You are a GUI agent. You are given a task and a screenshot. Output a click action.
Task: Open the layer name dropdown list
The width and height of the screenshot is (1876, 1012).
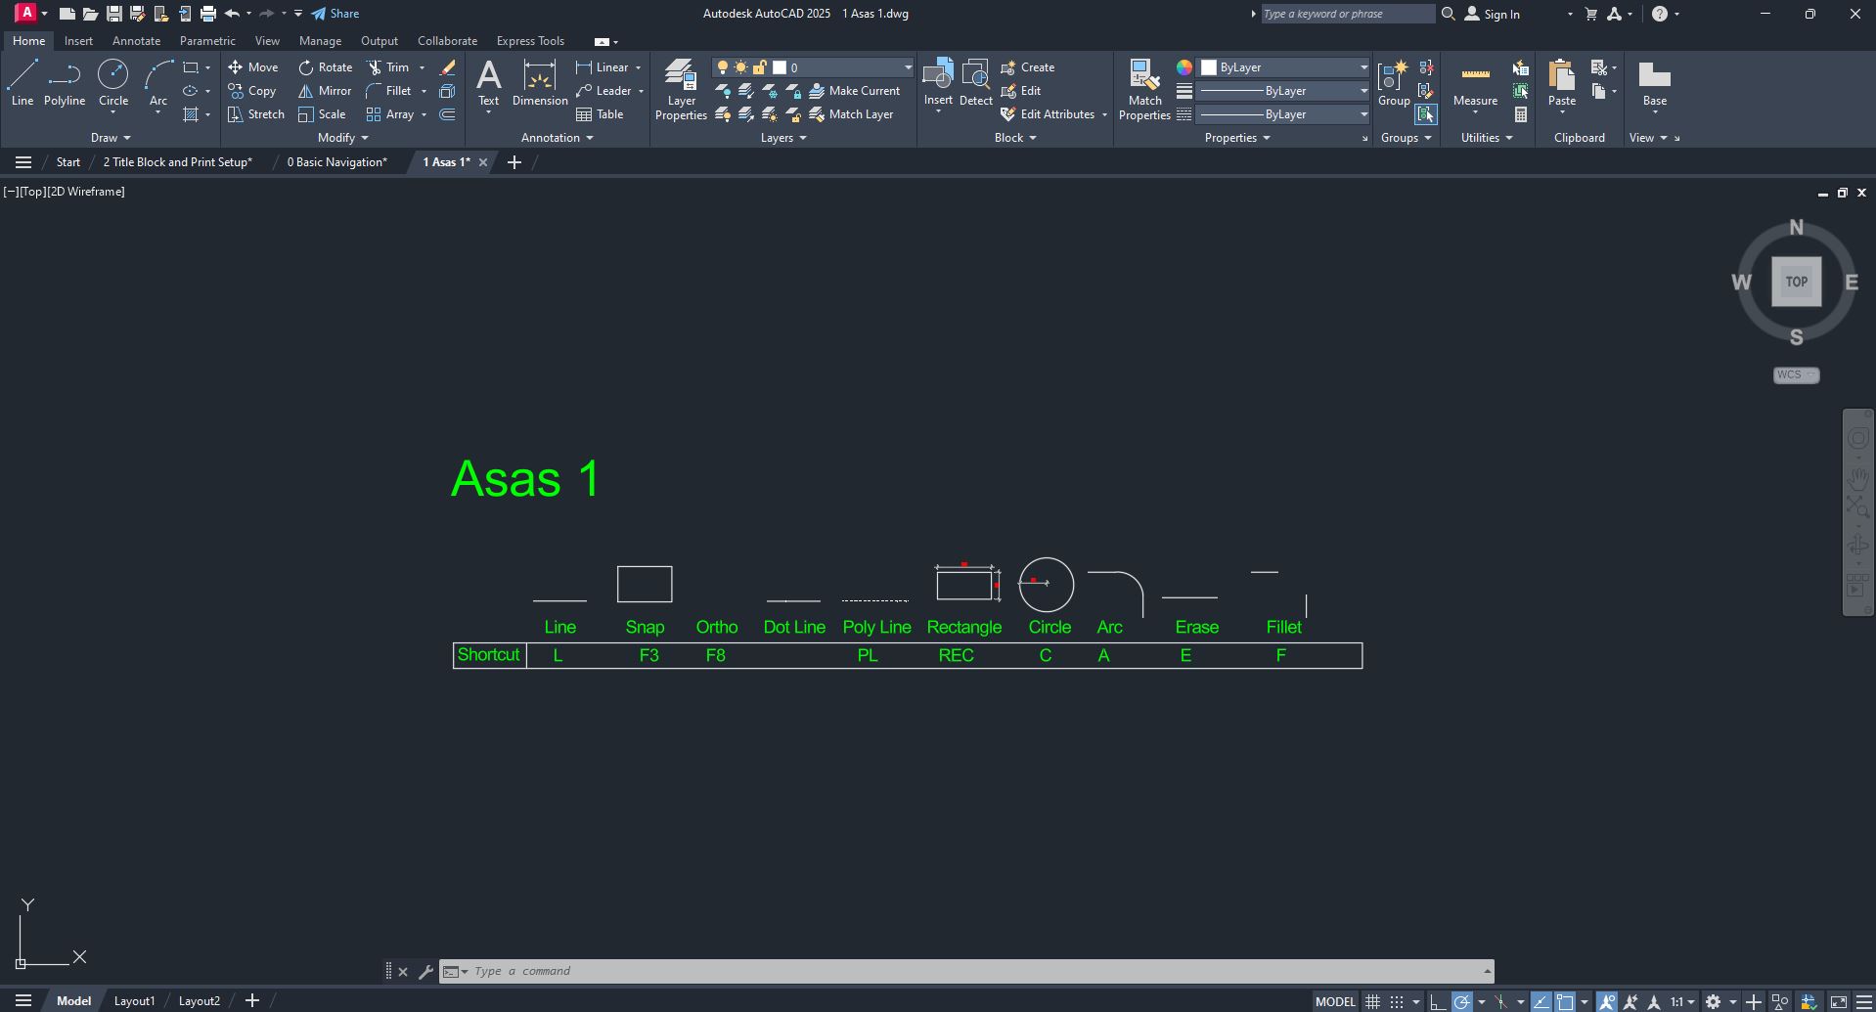(907, 67)
